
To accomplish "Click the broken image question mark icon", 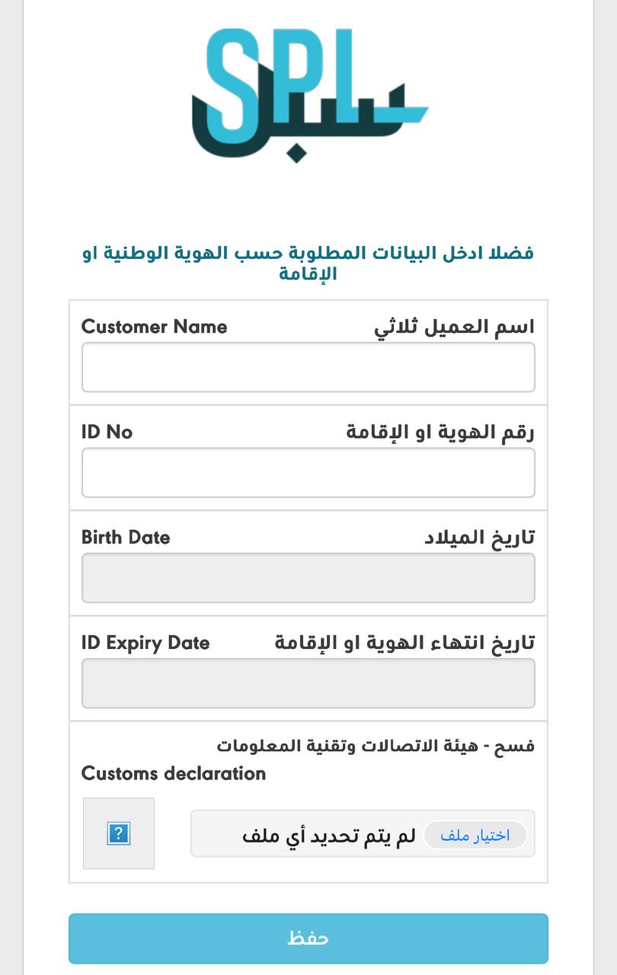I will coord(118,833).
